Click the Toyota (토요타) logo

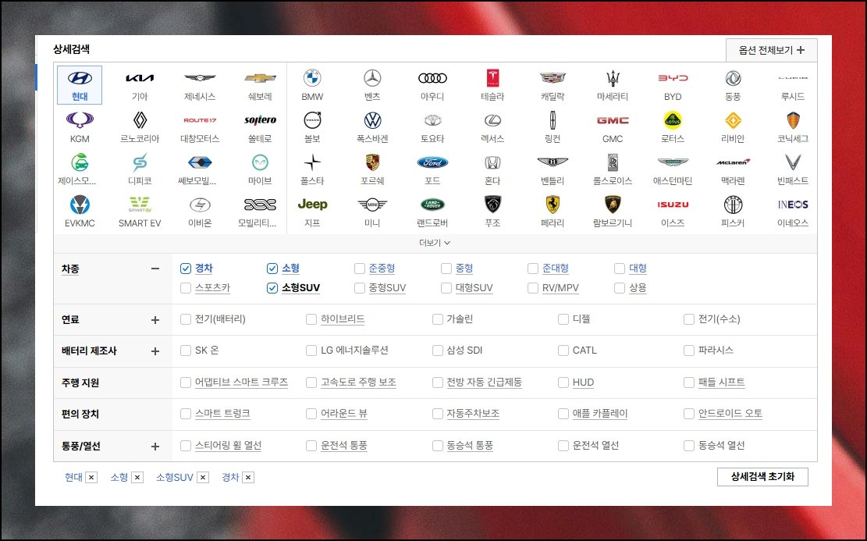click(432, 120)
